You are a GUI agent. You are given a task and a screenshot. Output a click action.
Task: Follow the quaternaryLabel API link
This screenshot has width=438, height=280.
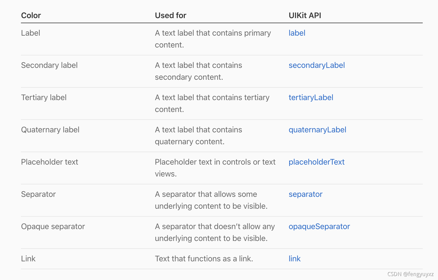pyautogui.click(x=317, y=130)
